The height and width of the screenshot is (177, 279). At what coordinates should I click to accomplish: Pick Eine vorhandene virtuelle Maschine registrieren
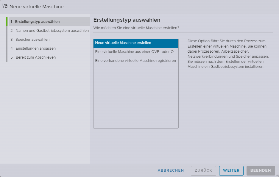(x=136, y=61)
